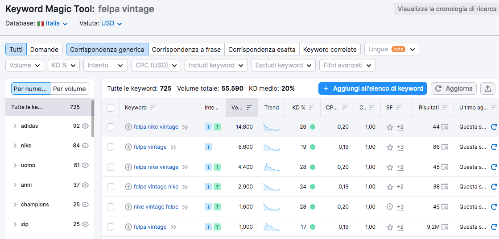Check the felpa nike vintage row checkbox
This screenshot has width=499, height=239.
point(111,127)
